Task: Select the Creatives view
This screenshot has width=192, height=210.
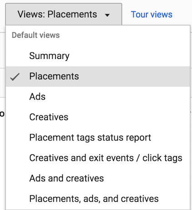Action: pos(98,117)
